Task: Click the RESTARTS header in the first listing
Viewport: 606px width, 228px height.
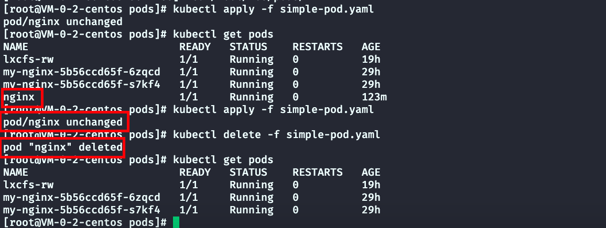Action: click(317, 47)
